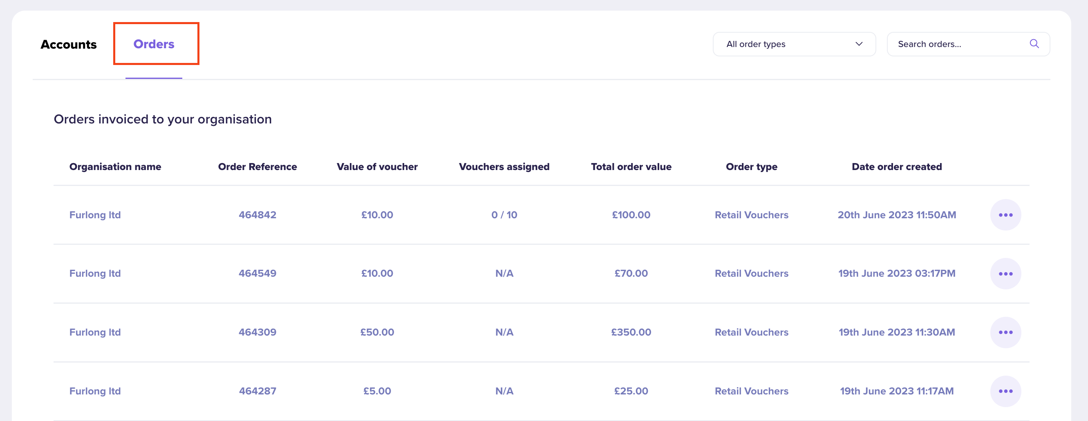
Task: Expand the All order types dropdown
Action: (x=794, y=44)
